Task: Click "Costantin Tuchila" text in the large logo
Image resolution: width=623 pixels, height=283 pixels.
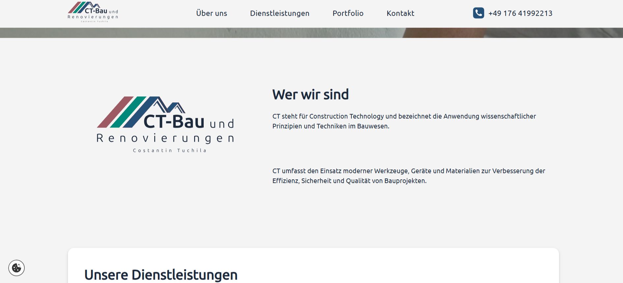Action: tap(170, 150)
